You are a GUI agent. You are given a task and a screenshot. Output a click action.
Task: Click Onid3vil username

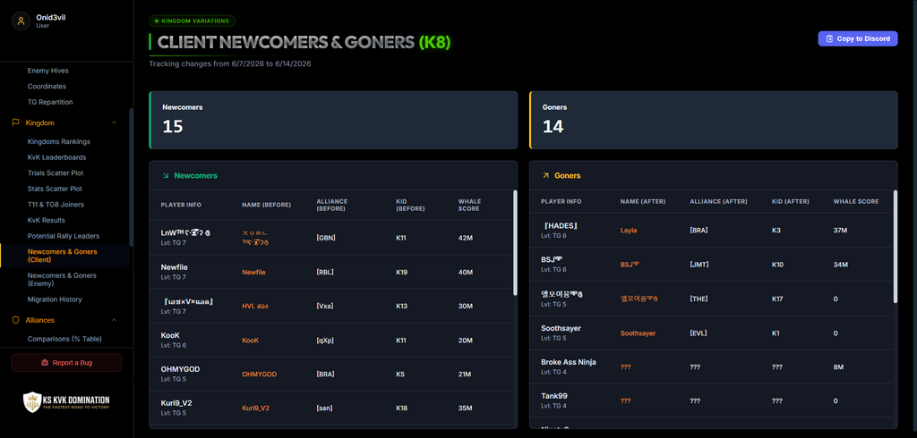[x=51, y=18]
